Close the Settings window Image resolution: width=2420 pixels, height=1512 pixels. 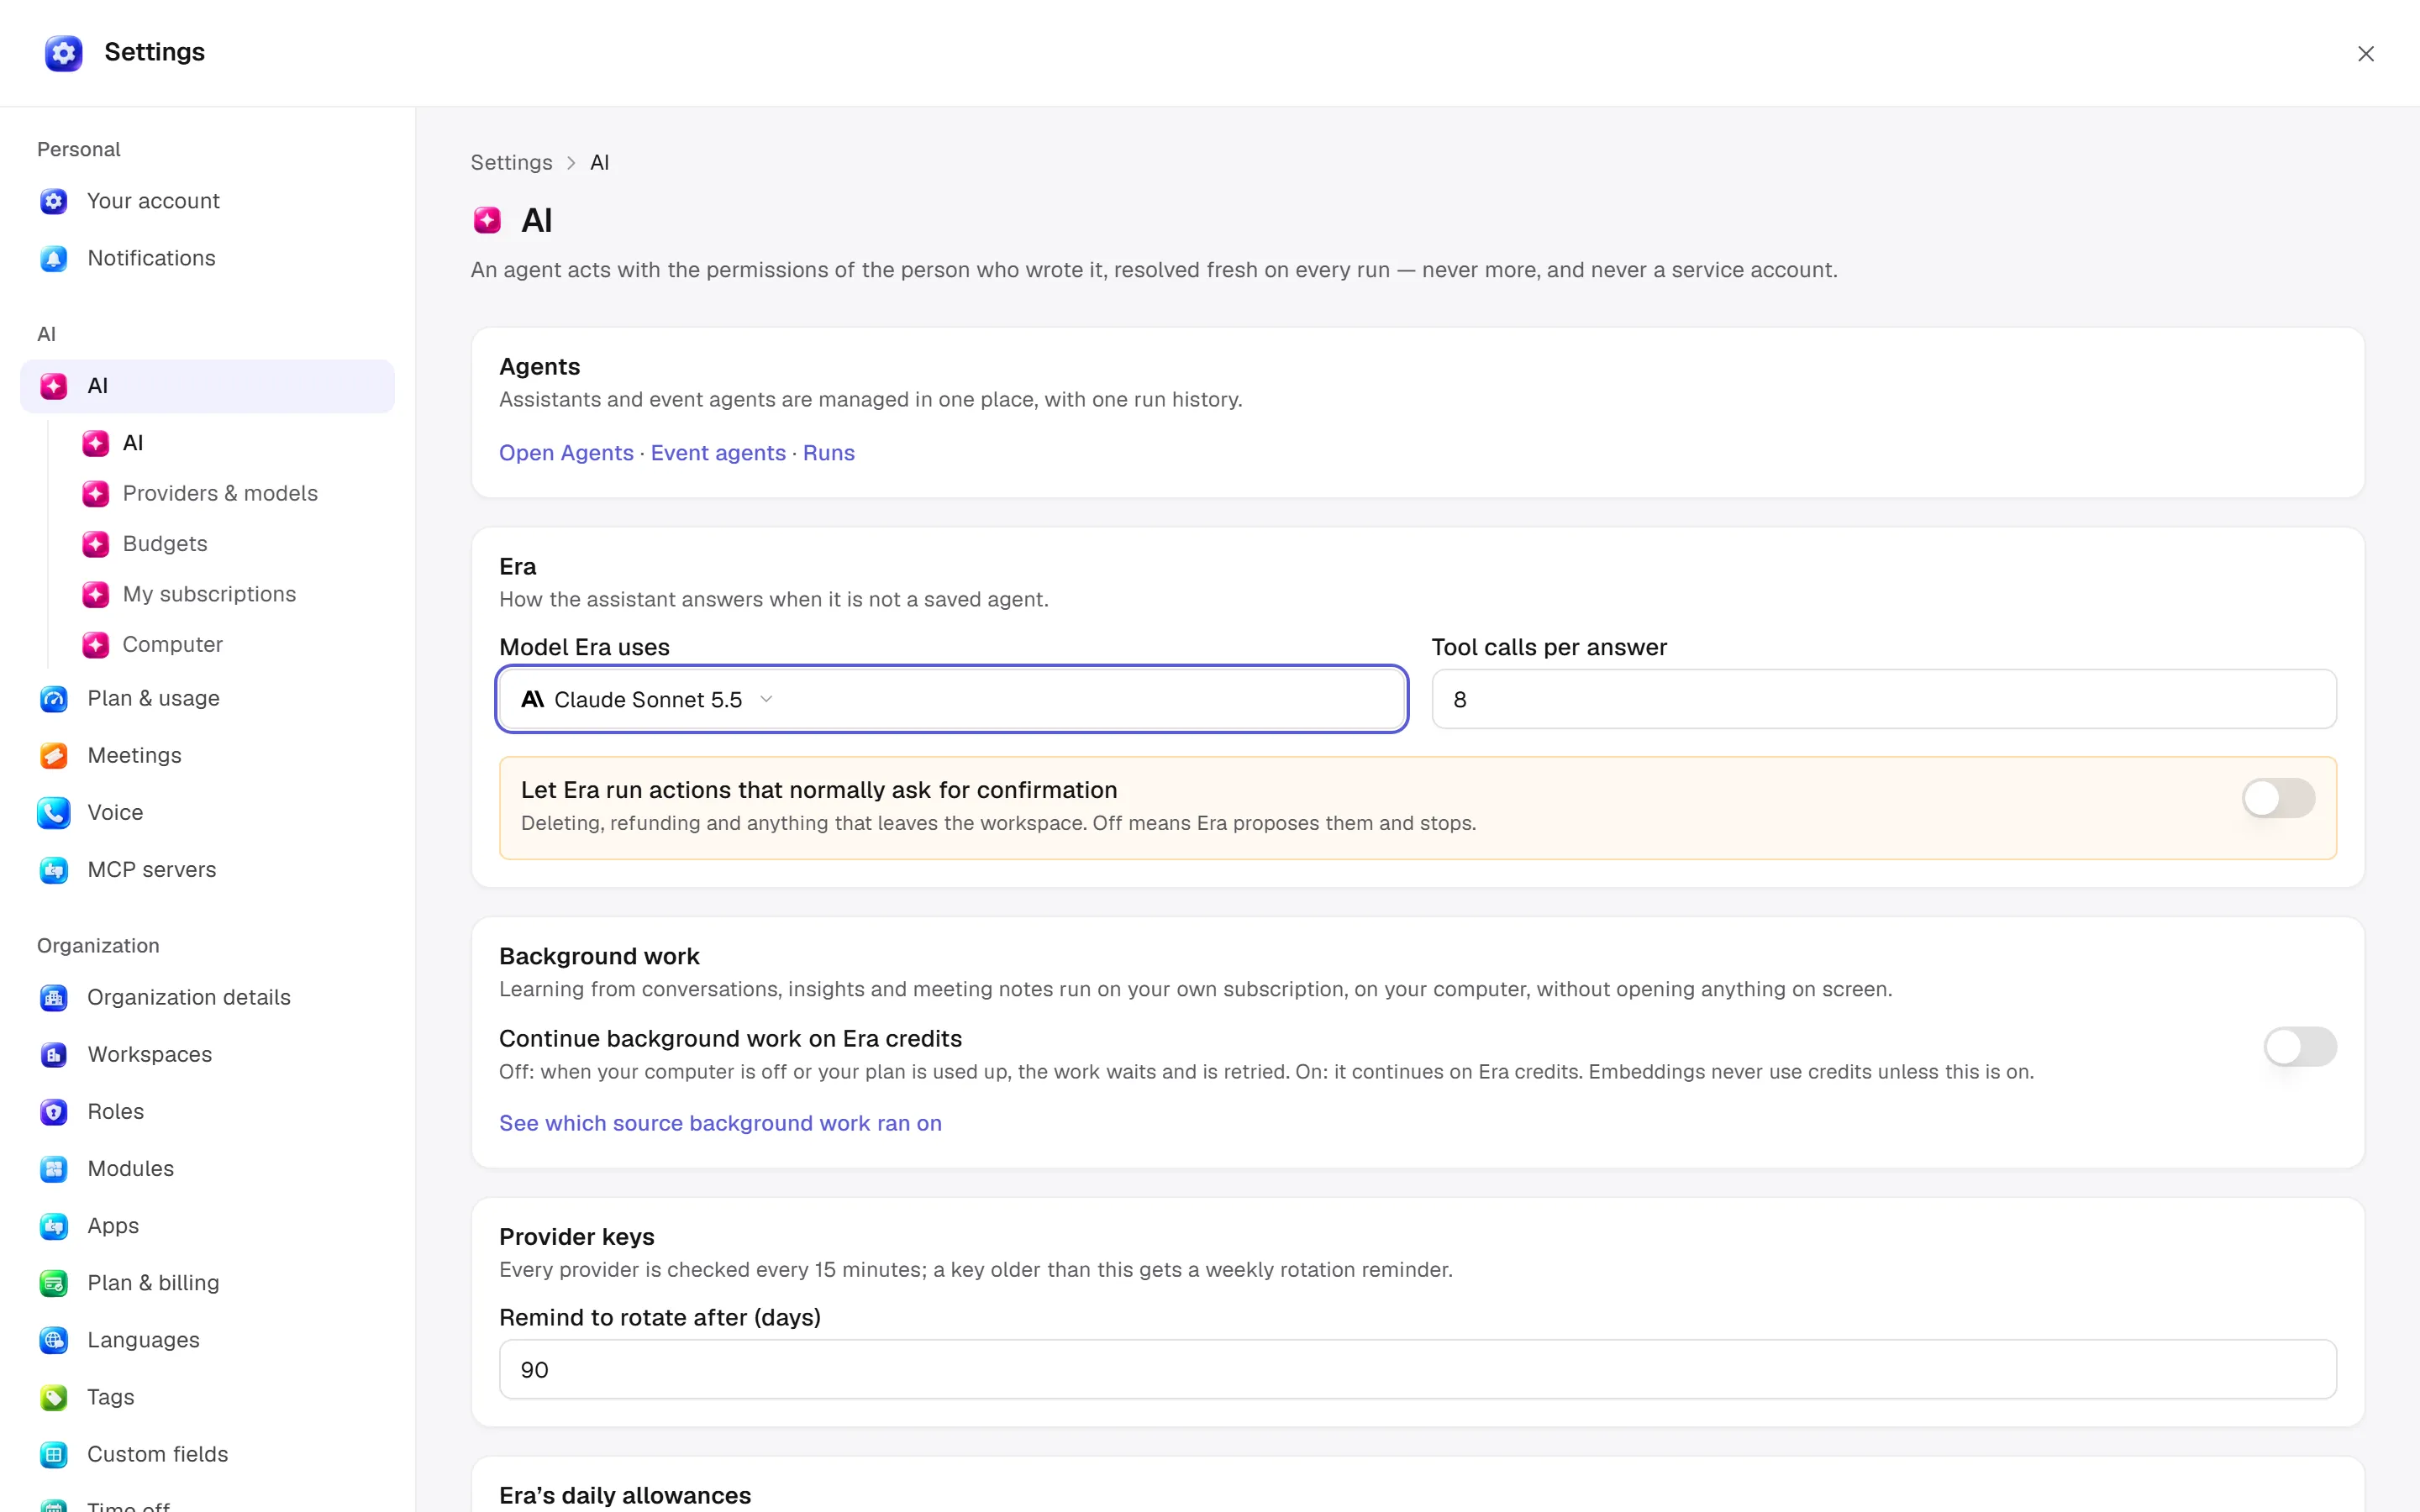point(2365,54)
